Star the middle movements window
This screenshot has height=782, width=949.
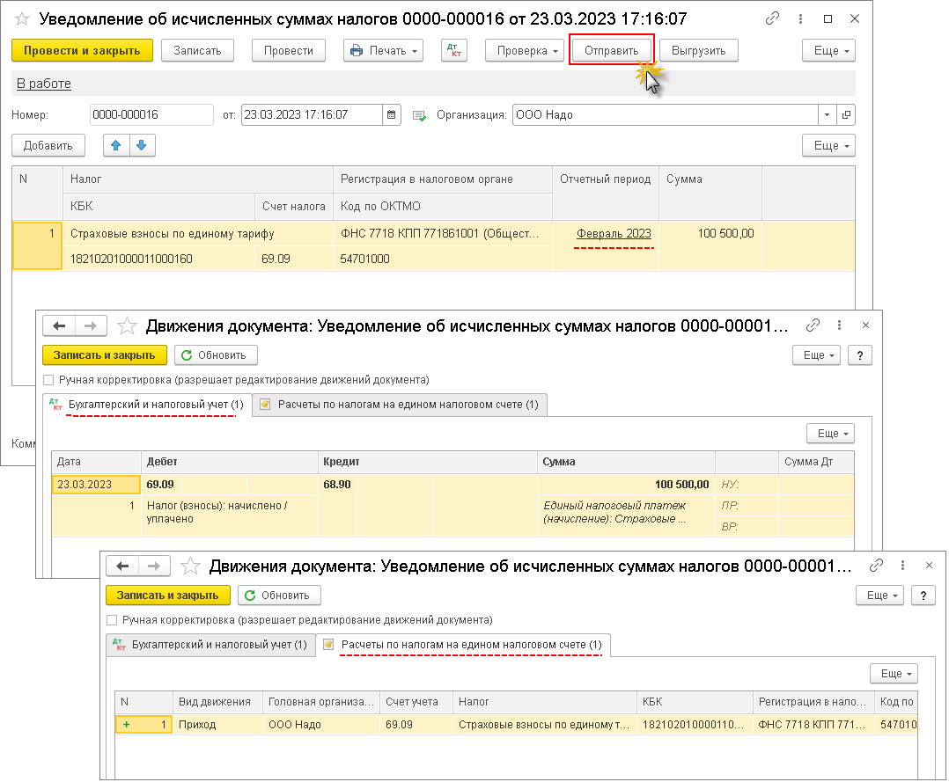tap(127, 326)
